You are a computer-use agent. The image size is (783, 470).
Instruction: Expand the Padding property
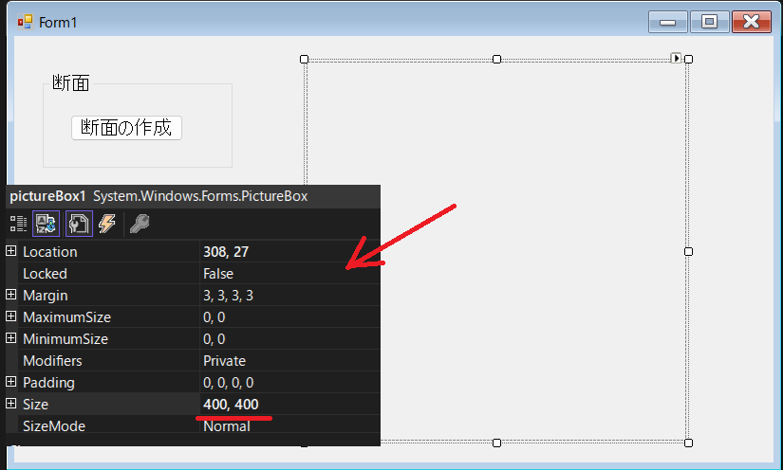pyautogui.click(x=11, y=382)
